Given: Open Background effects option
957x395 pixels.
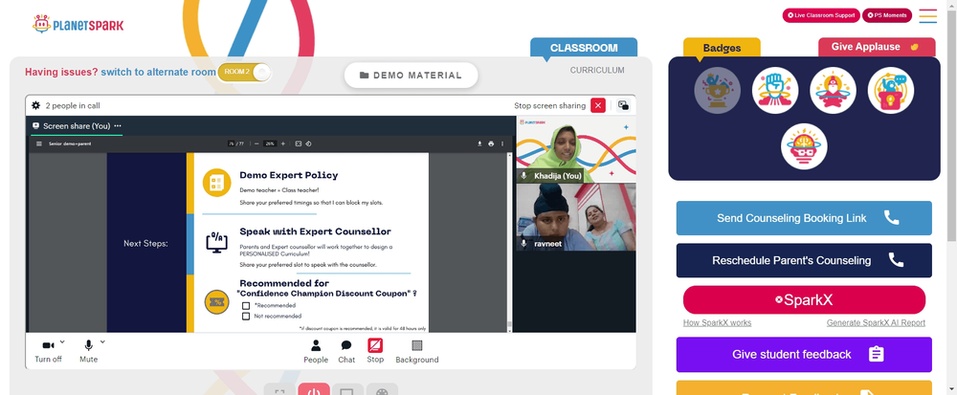Looking at the screenshot, I should click(x=417, y=352).
